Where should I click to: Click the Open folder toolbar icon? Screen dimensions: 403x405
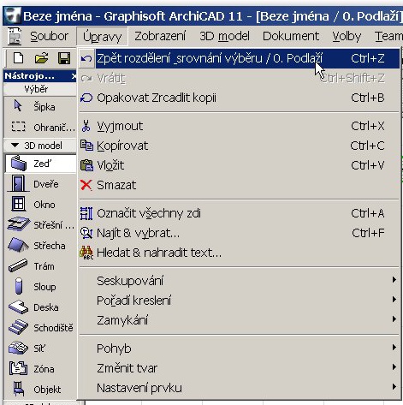41,58
